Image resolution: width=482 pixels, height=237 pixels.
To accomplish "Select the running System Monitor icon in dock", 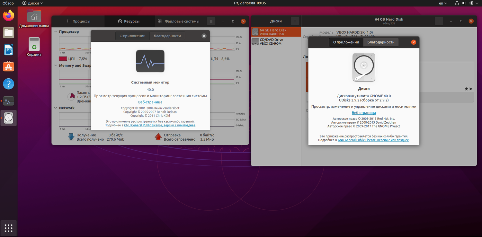I will point(8,101).
